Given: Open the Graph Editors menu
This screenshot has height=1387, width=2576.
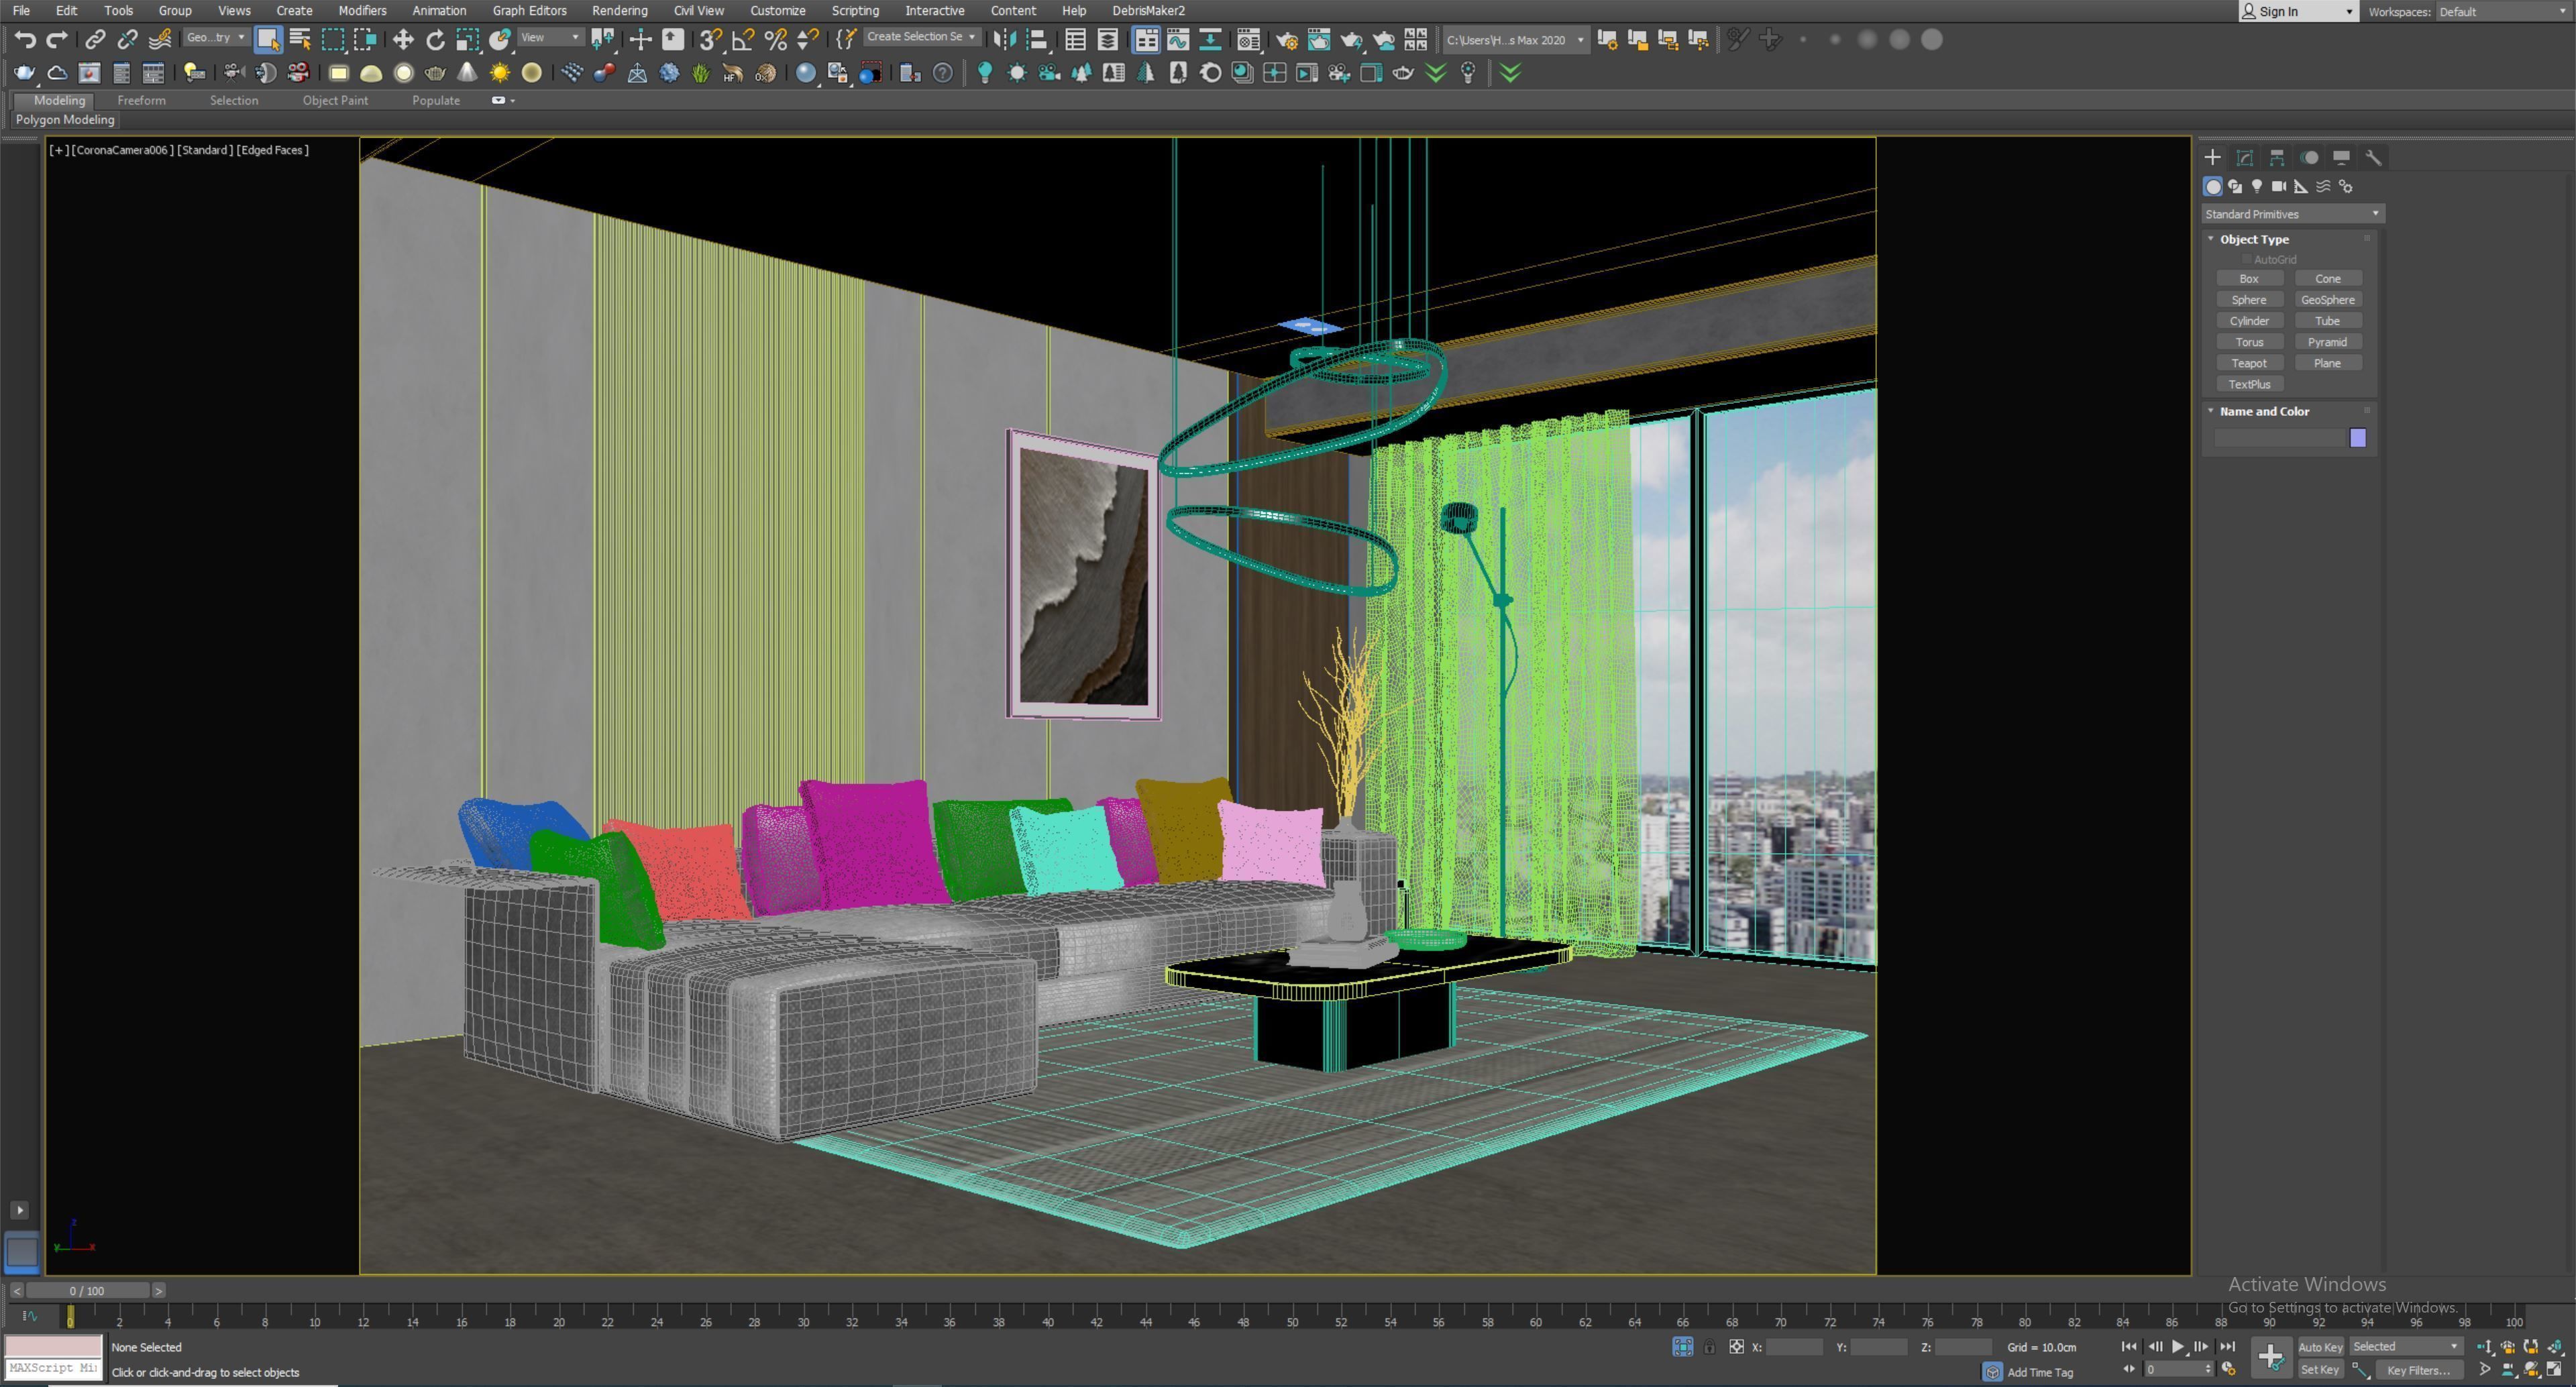Looking at the screenshot, I should click(x=529, y=11).
